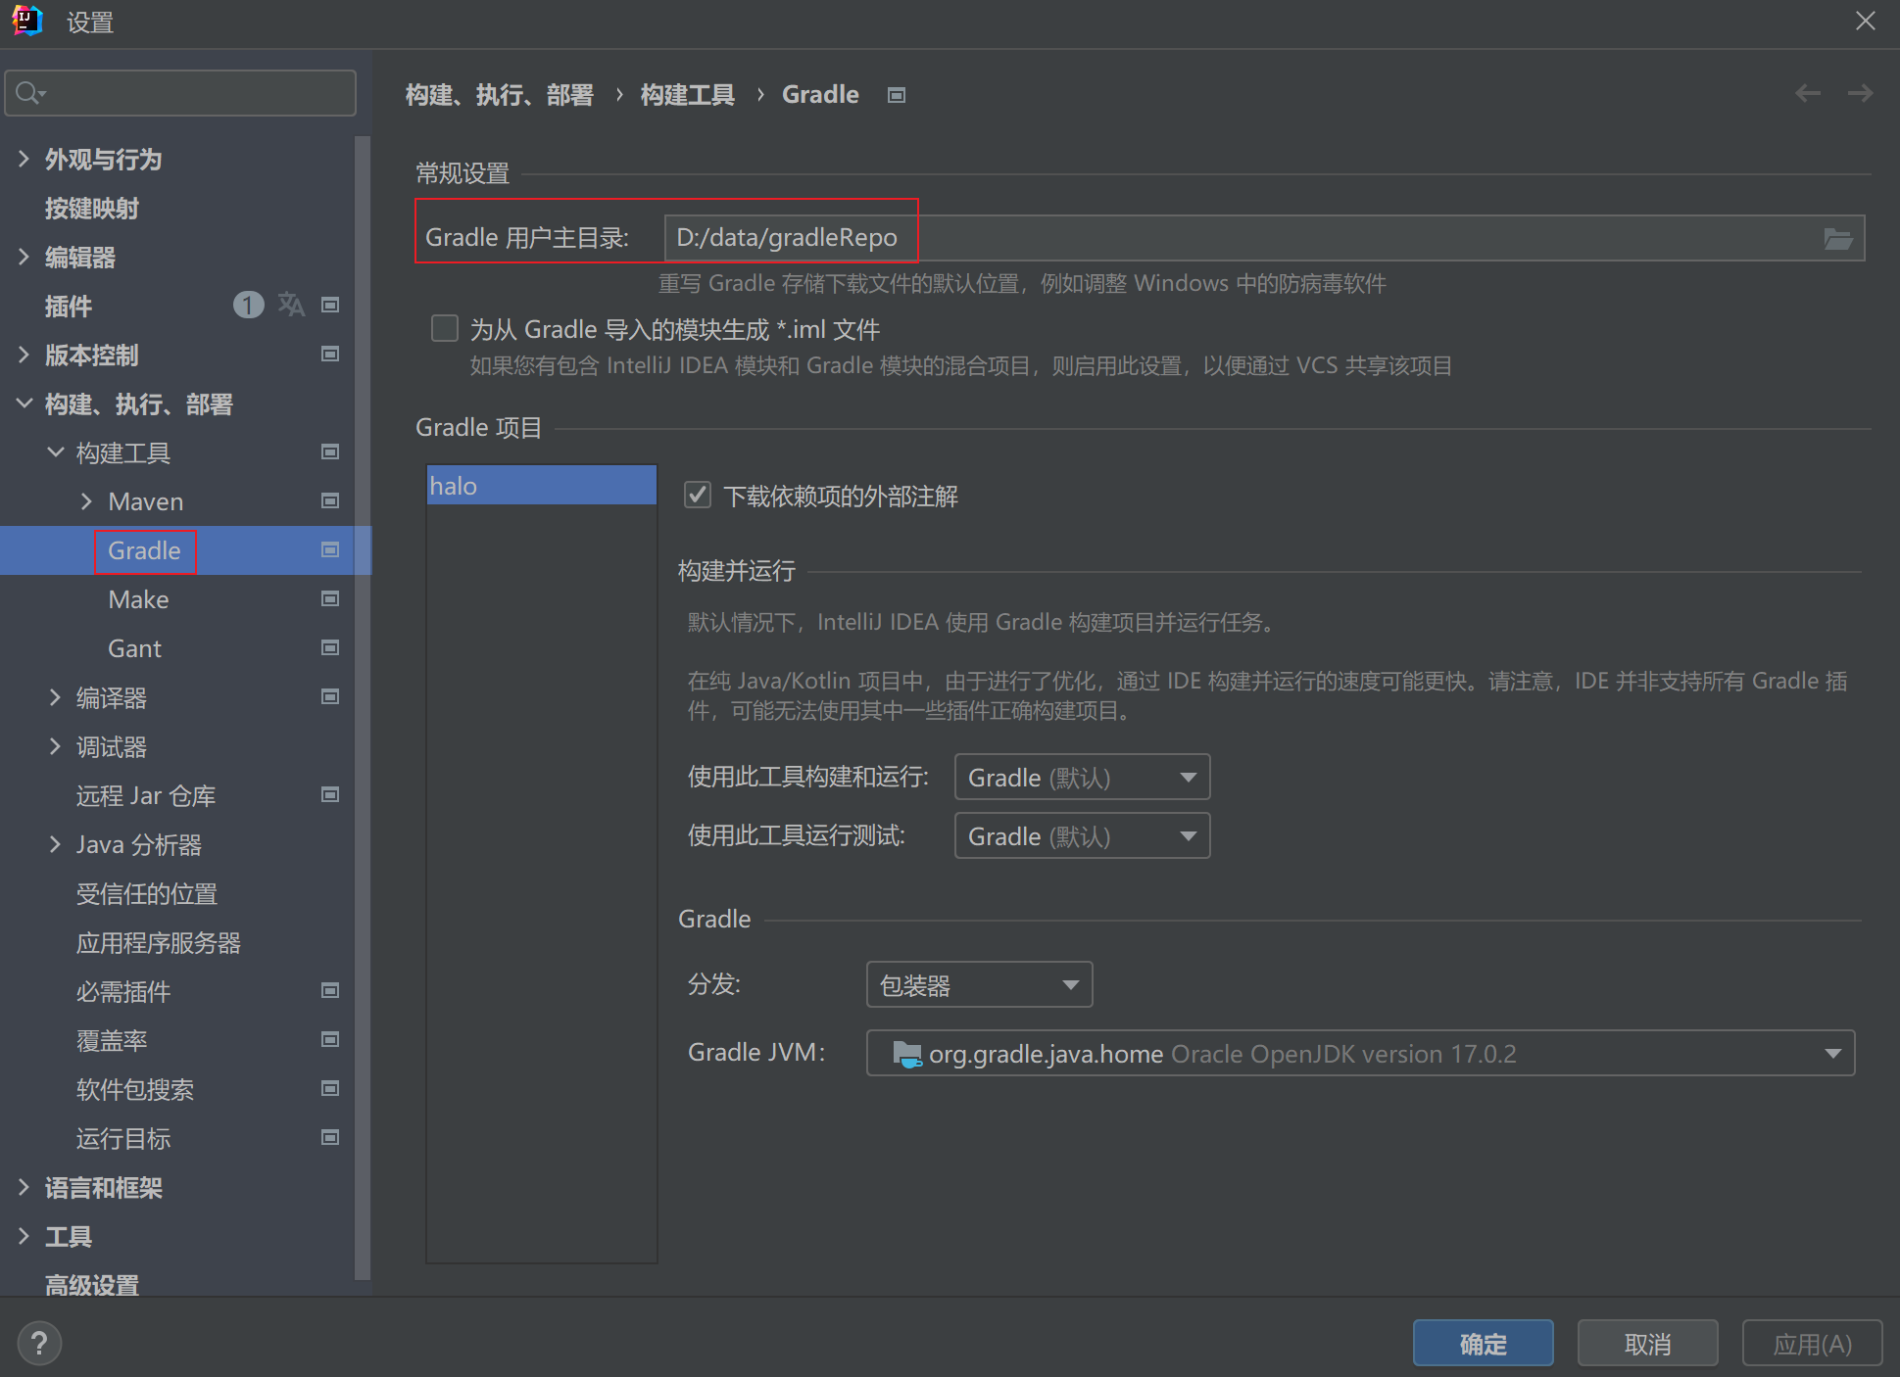This screenshot has height=1377, width=1900.
Task: Open 高级设置 page
Action: click(x=92, y=1284)
